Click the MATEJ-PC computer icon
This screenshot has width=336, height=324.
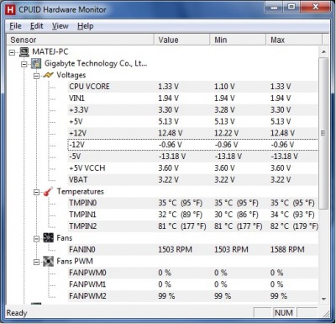[24, 52]
